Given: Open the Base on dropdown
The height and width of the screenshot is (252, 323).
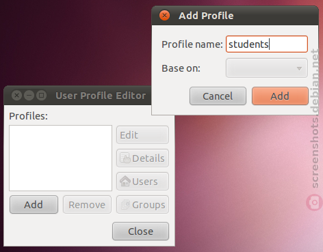Looking at the screenshot, I should pyautogui.click(x=267, y=68).
